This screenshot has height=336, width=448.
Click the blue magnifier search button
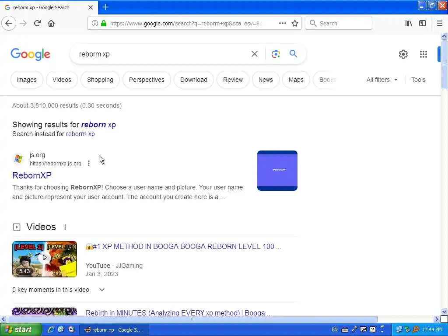(293, 53)
